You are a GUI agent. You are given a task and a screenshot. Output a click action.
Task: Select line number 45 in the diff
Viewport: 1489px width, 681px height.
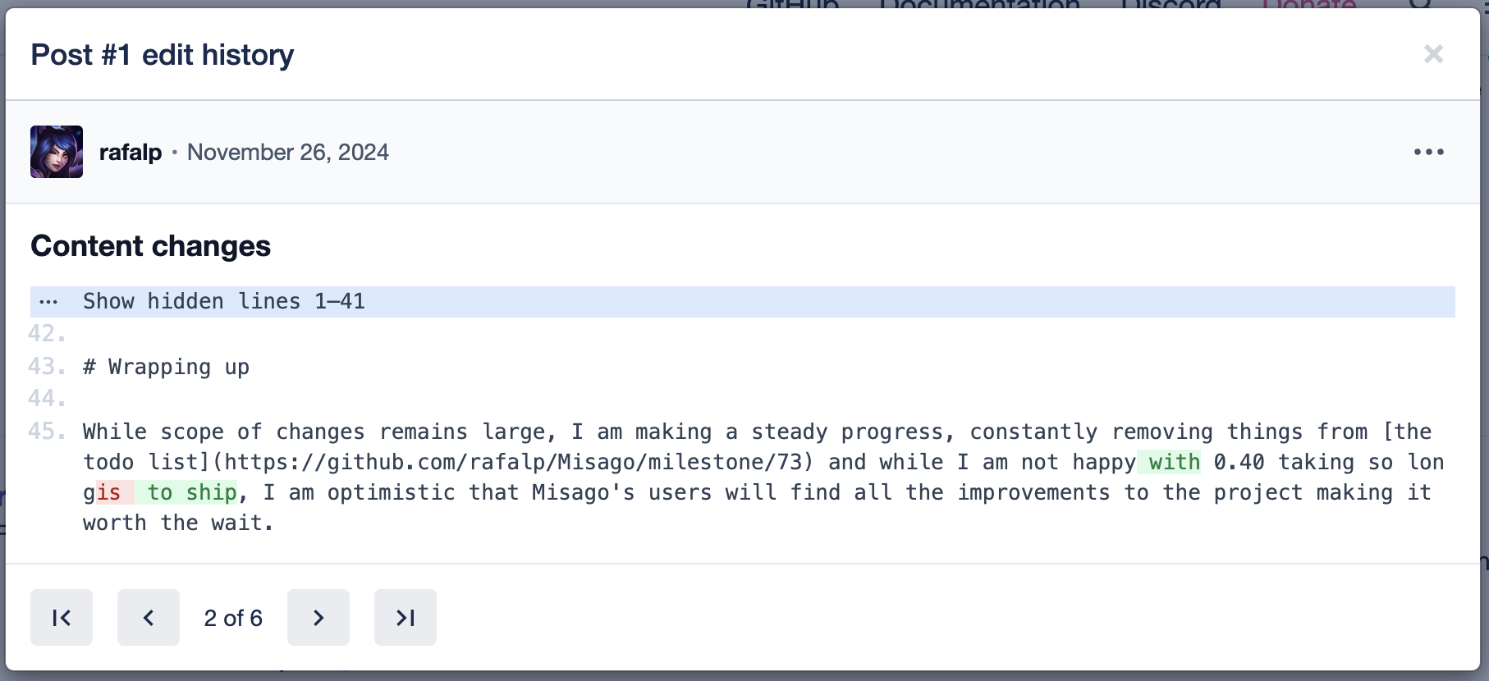click(46, 432)
